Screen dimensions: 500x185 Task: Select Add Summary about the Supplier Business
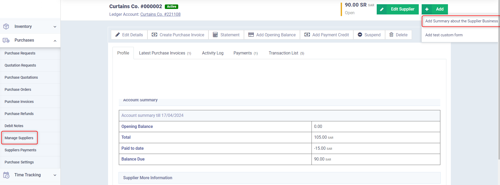click(x=461, y=21)
